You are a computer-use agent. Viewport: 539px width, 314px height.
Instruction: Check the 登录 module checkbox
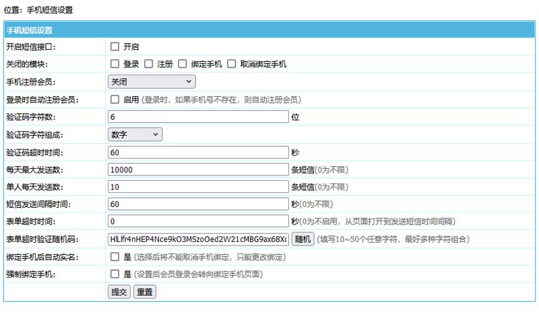(115, 65)
